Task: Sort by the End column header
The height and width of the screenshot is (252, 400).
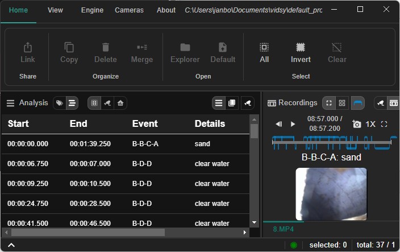Action: 78,123
